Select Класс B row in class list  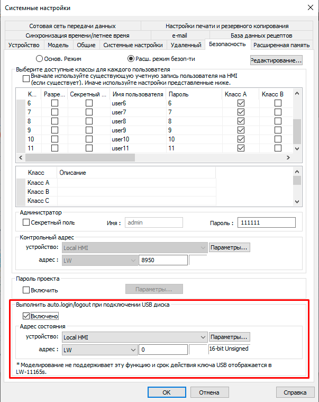(x=116, y=192)
